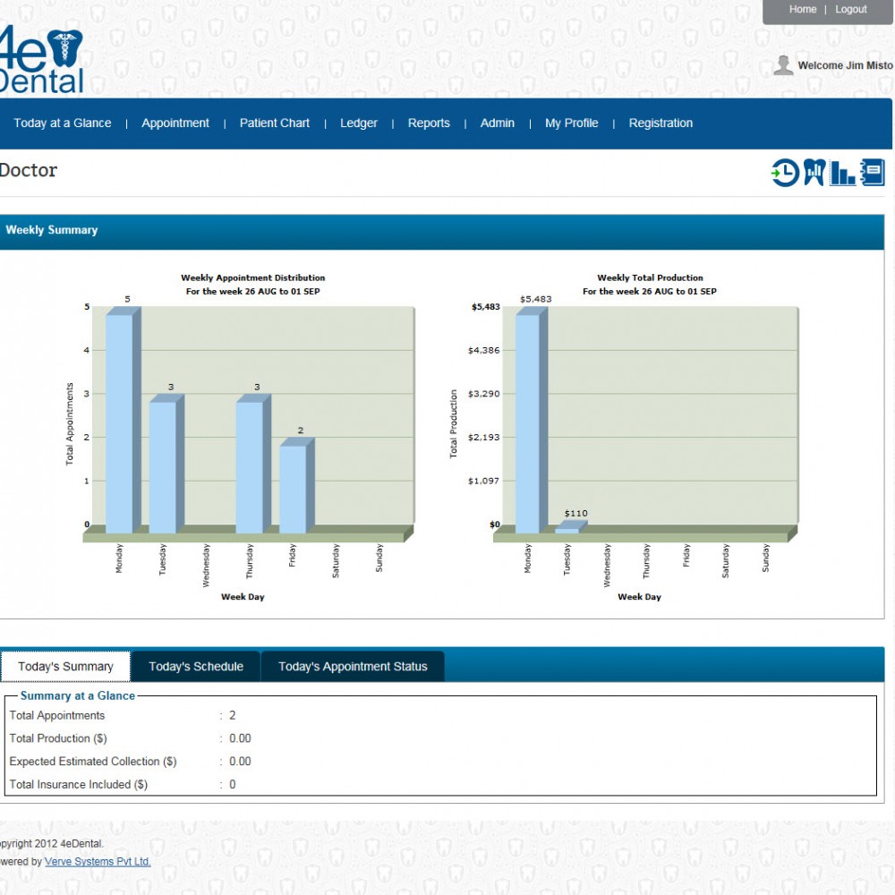
Task: Open the Reports menu
Action: [x=429, y=124]
